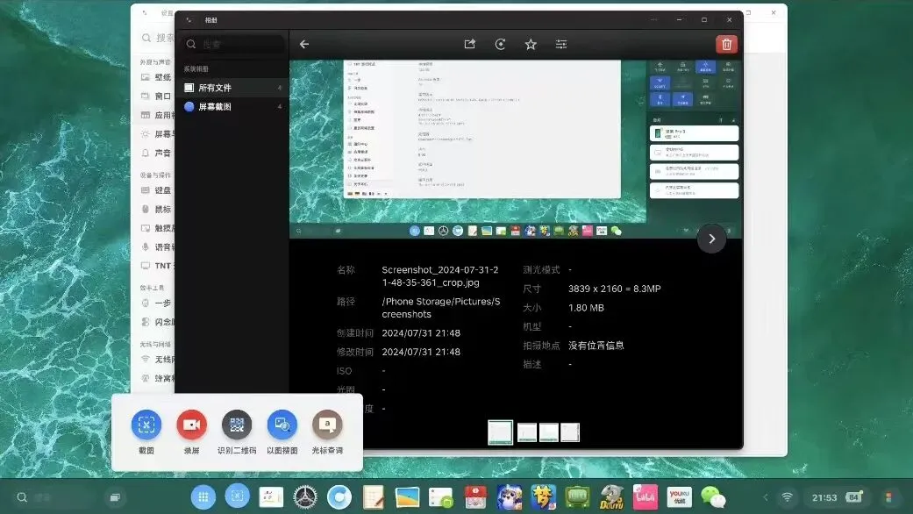Open Youku from the dock
The width and height of the screenshot is (913, 514).
(x=680, y=497)
